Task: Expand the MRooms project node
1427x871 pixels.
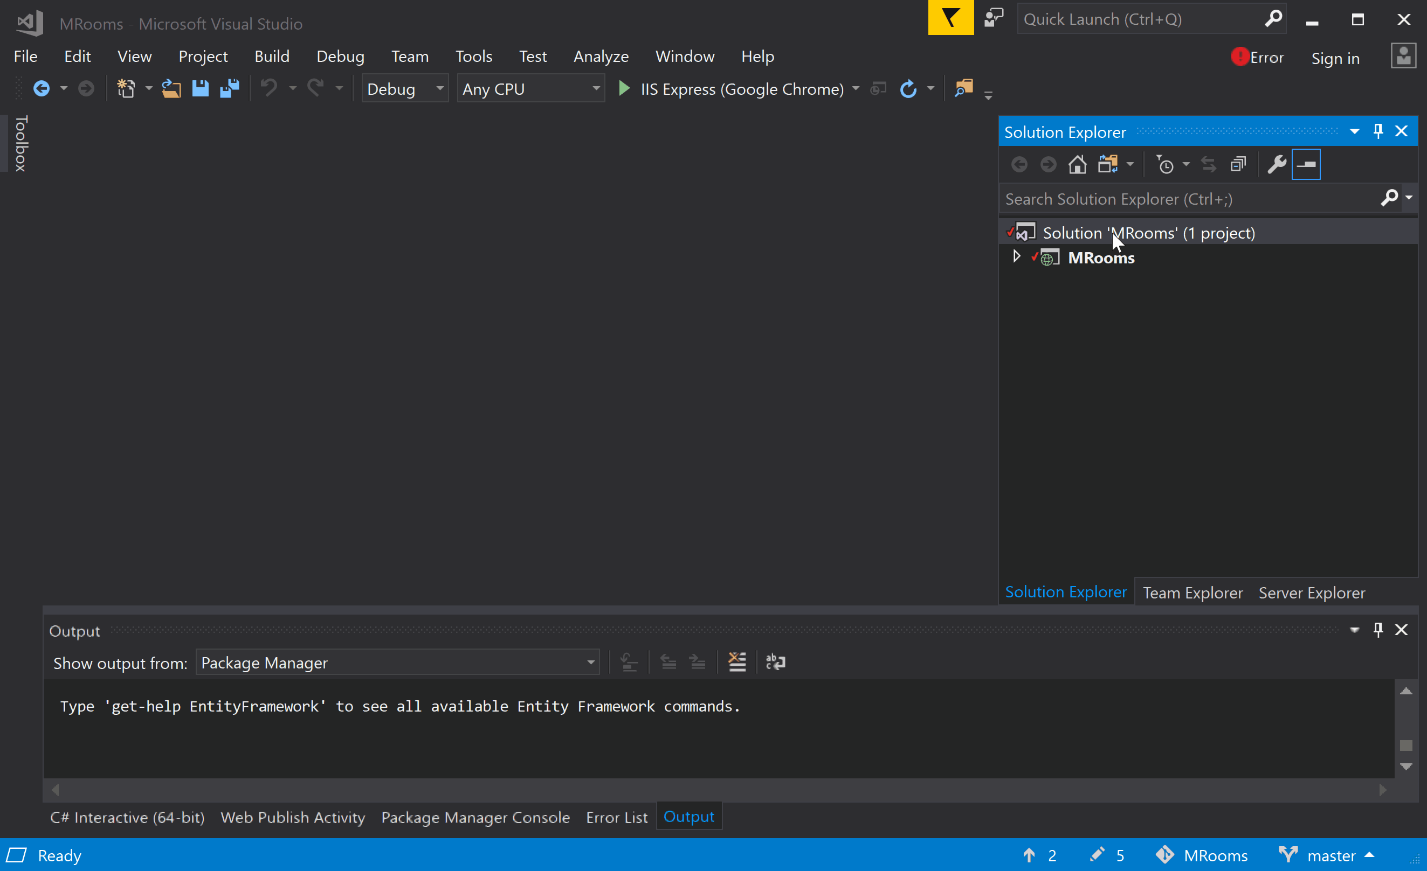Action: [1016, 256]
